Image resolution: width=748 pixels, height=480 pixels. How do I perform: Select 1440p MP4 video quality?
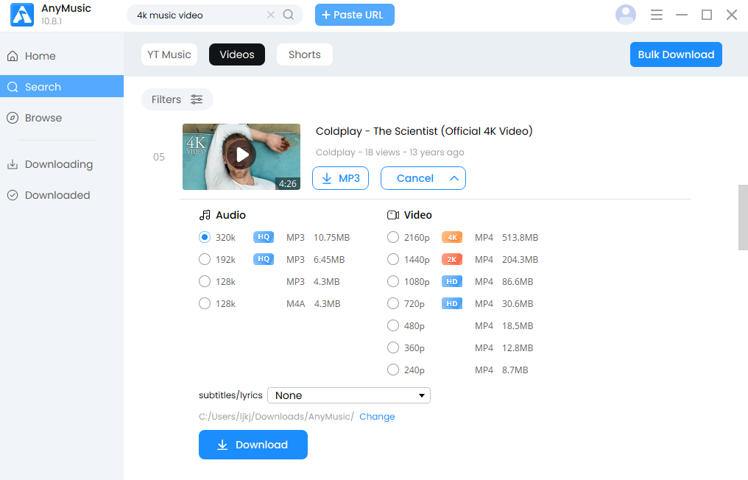click(x=393, y=259)
